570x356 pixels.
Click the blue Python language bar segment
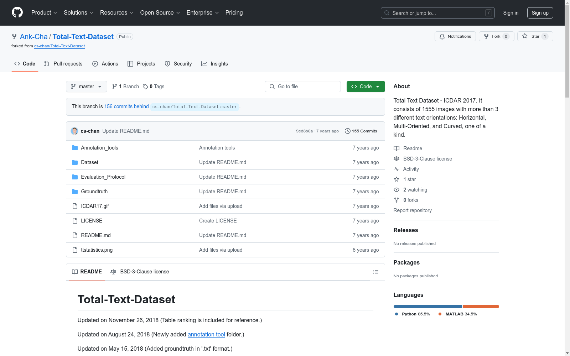[x=427, y=307]
